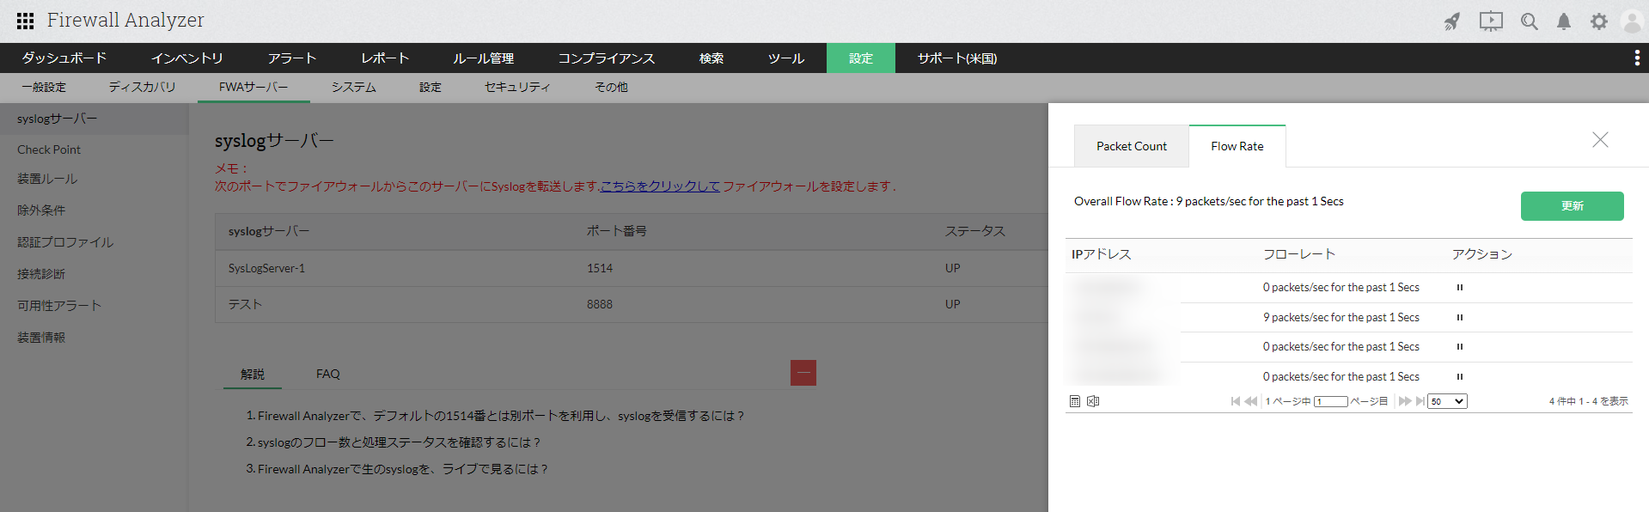Select the その他 sub-tab
The height and width of the screenshot is (512, 1649).
(612, 88)
